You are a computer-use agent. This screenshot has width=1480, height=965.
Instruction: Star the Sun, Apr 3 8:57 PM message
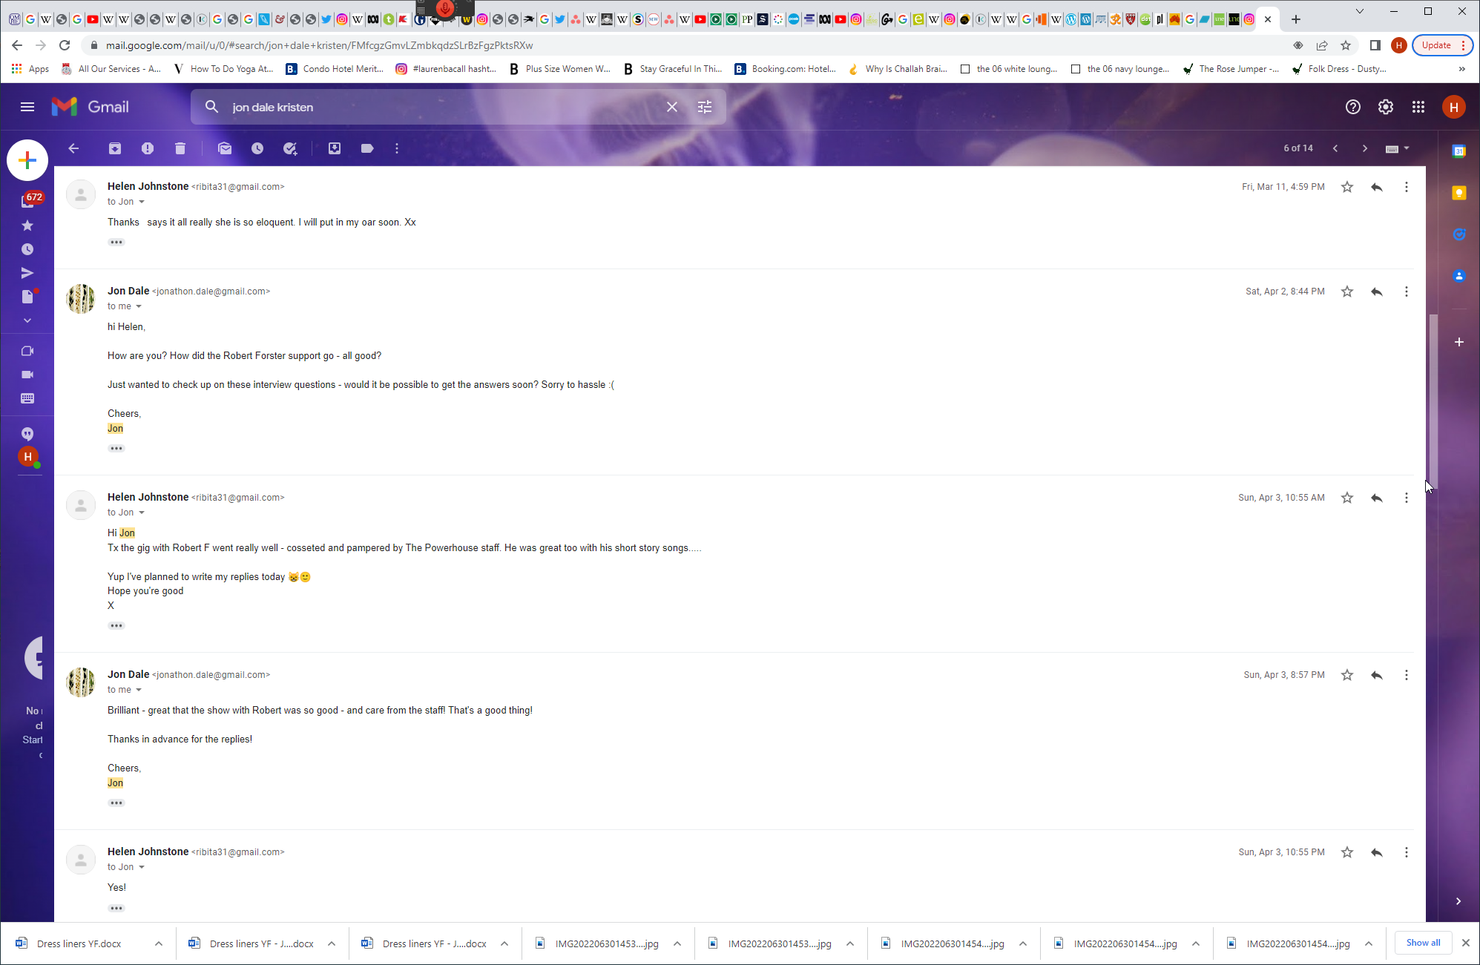click(1347, 675)
